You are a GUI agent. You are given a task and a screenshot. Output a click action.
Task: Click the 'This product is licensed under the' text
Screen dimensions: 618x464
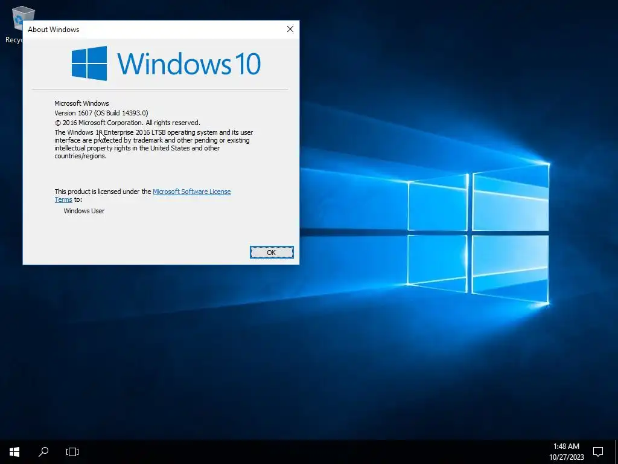[x=103, y=192]
